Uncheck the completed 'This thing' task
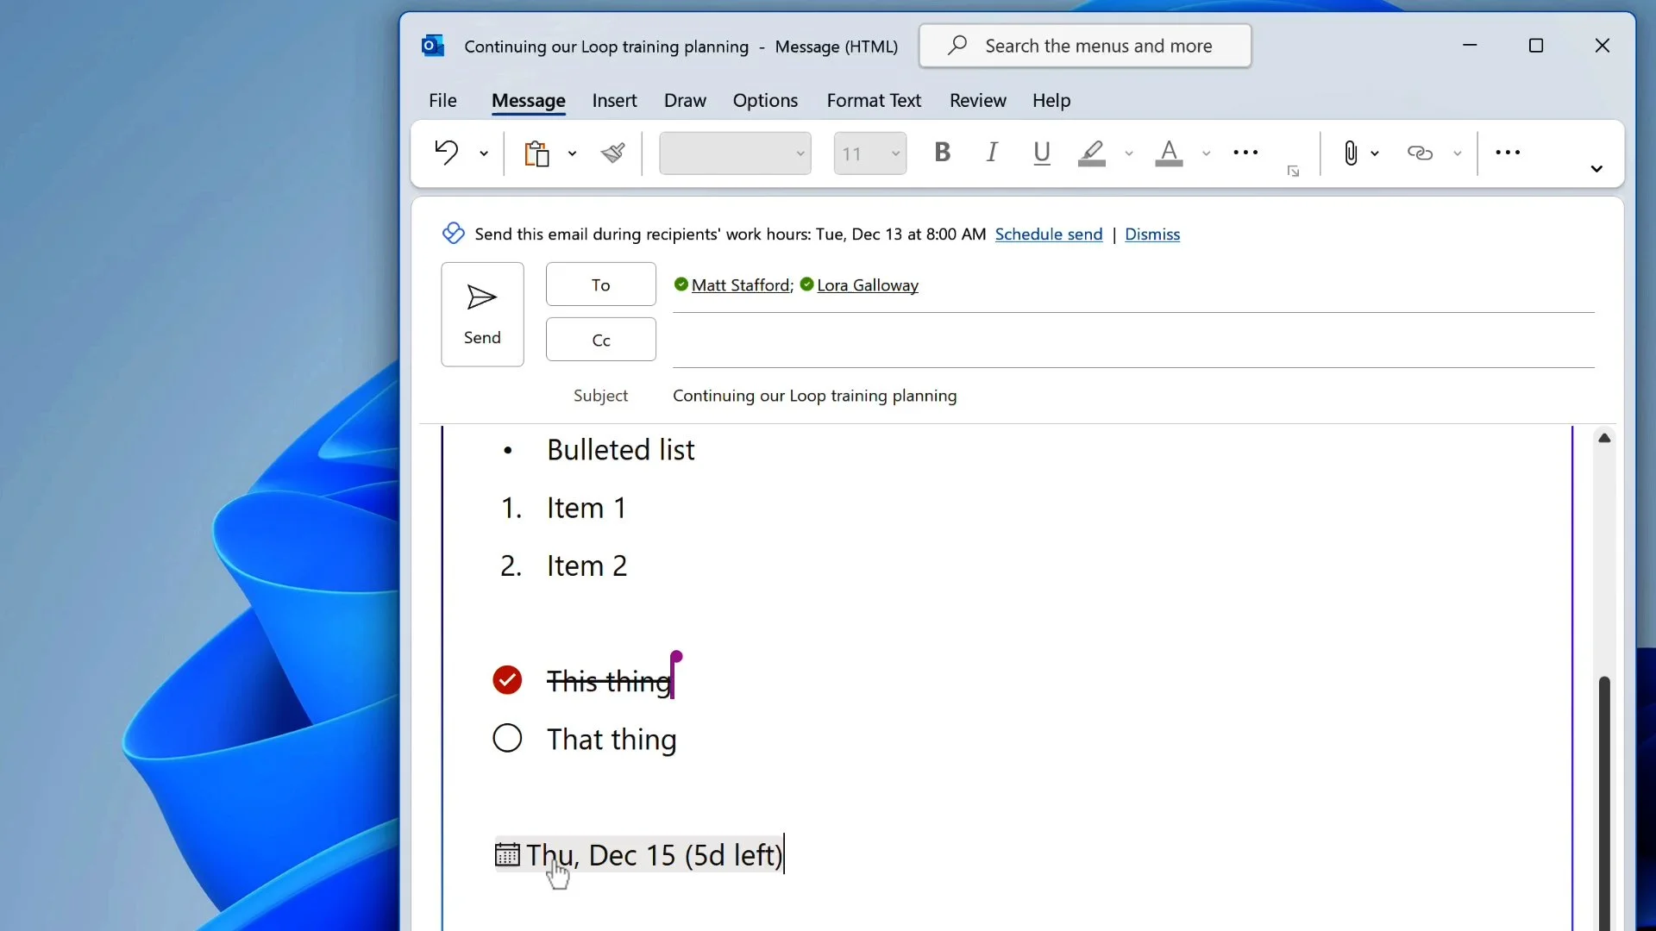This screenshot has height=931, width=1656. pos(507,680)
